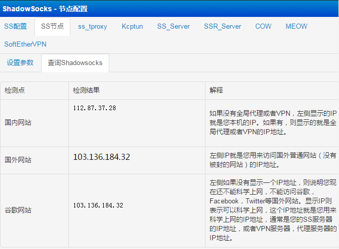The width and height of the screenshot is (339, 249).
Task: Click the 国外网站 explanation text
Action: (x=273, y=160)
